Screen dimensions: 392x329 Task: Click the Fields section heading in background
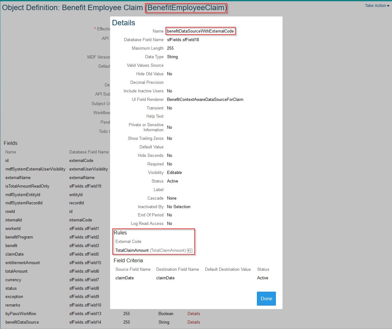click(10, 143)
